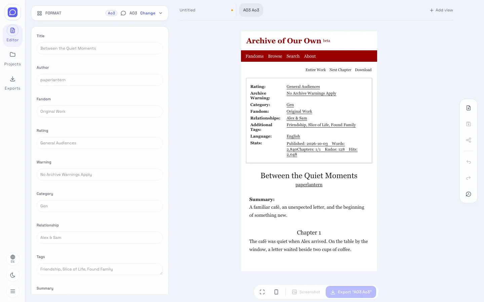
Task: Click the save icon on right panel
Action: [x=469, y=124]
